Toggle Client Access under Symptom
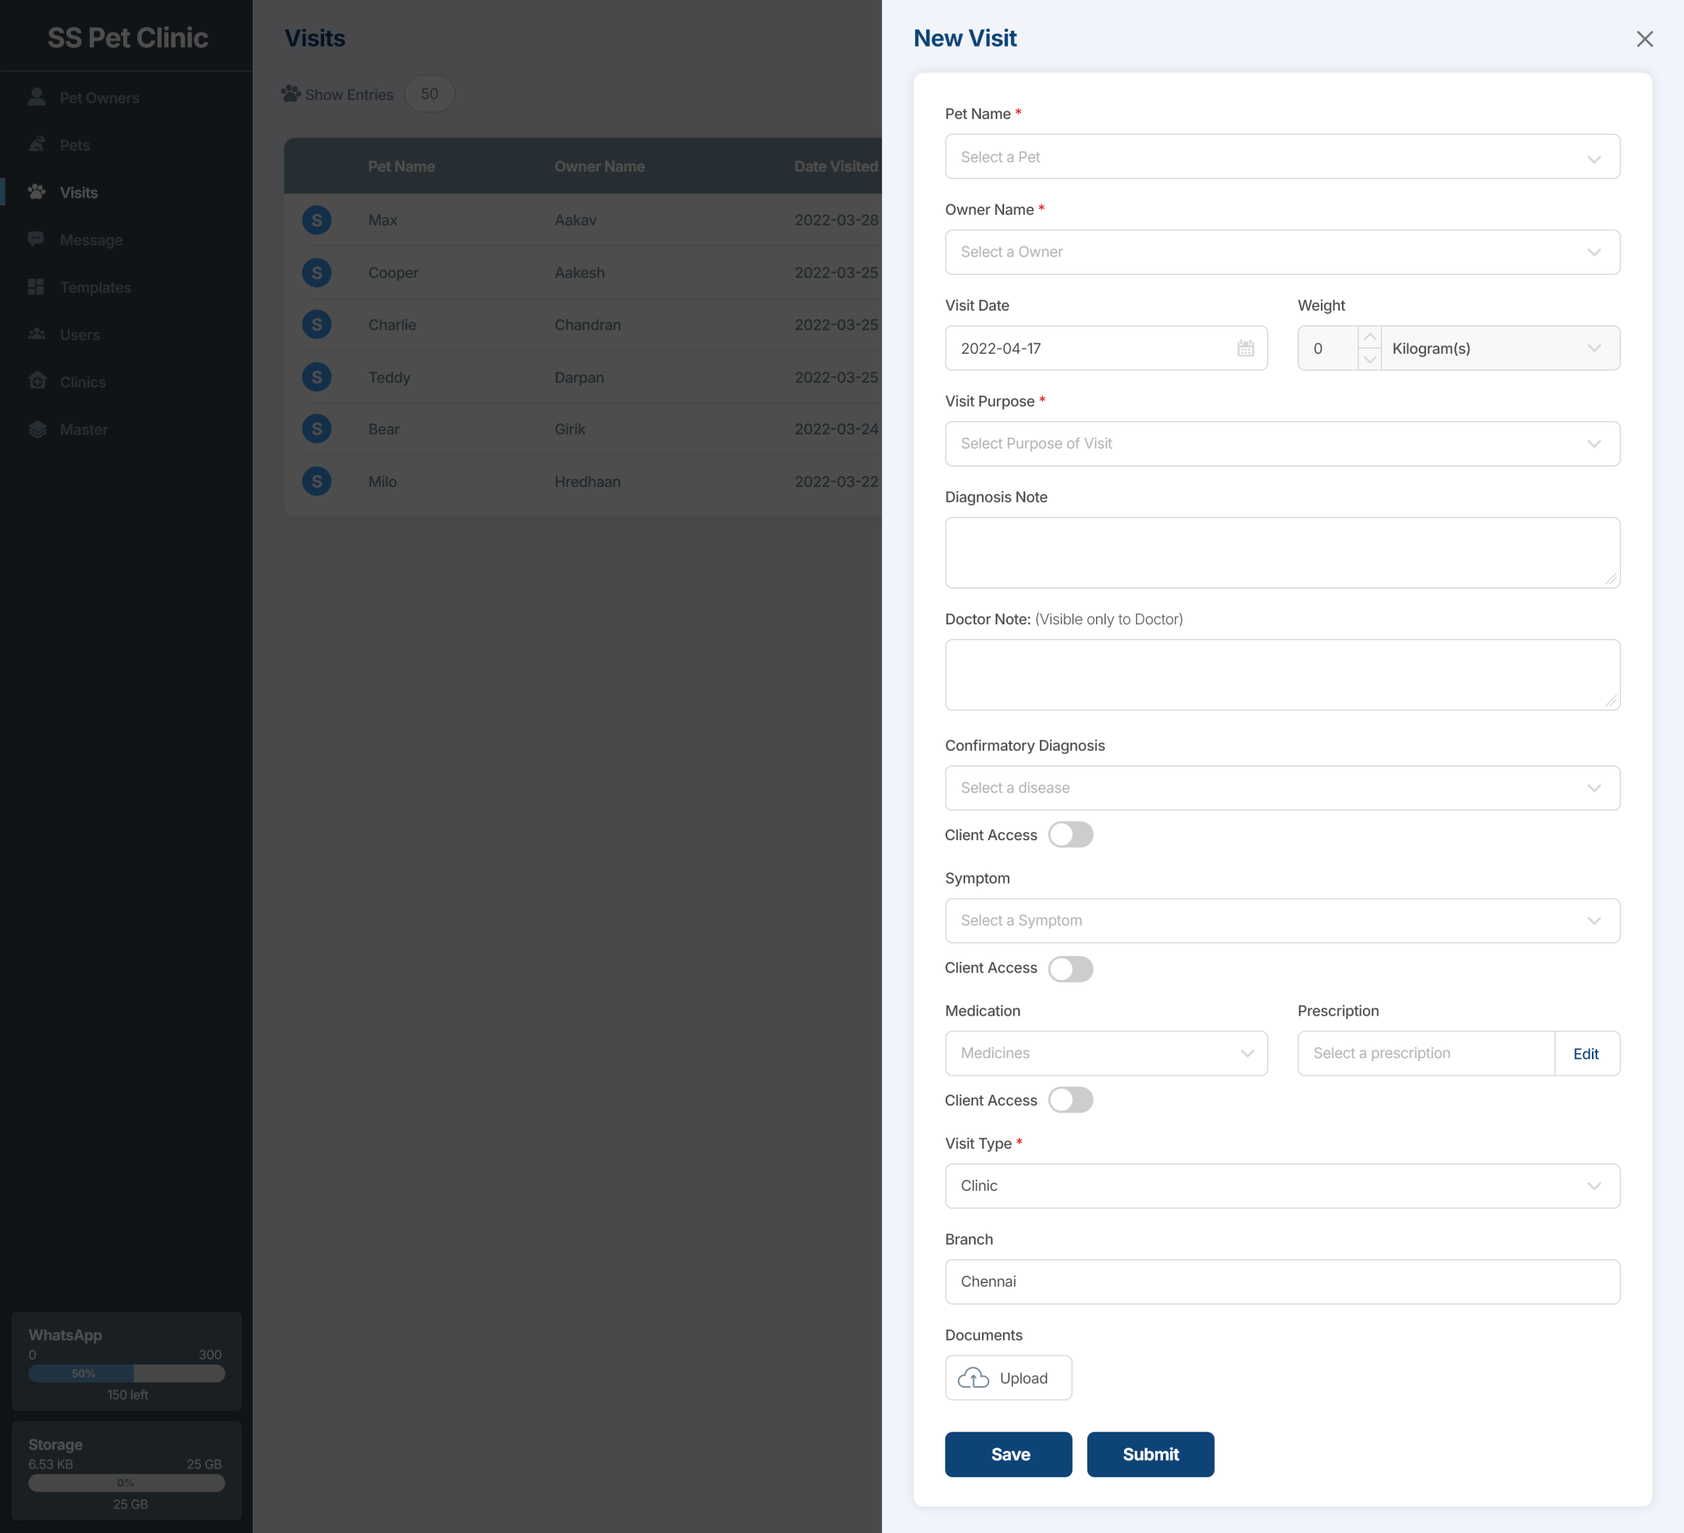 pyautogui.click(x=1070, y=968)
